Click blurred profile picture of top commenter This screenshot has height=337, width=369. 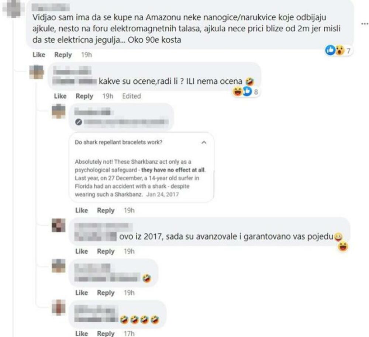(x=13, y=8)
